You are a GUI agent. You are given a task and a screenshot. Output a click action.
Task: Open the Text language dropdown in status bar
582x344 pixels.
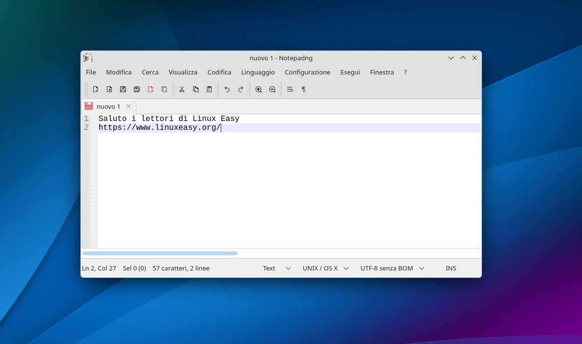point(277,269)
